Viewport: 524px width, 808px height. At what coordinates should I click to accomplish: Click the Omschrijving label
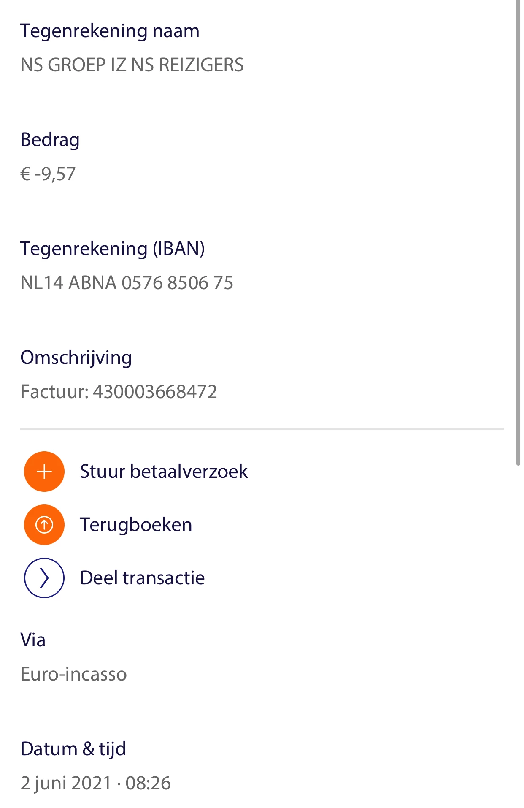click(x=76, y=358)
